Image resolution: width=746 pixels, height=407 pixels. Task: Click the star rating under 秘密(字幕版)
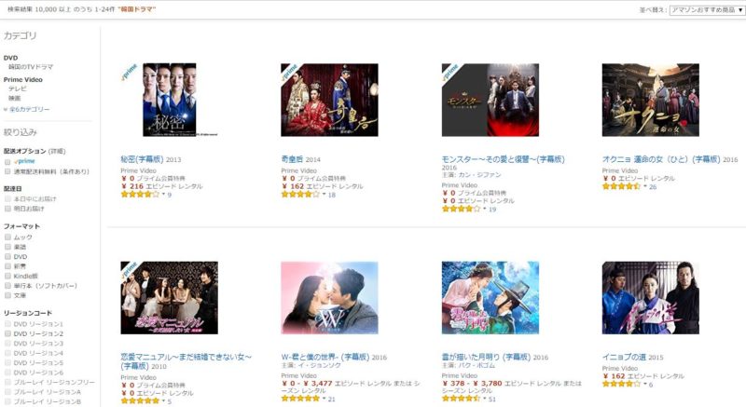140,195
